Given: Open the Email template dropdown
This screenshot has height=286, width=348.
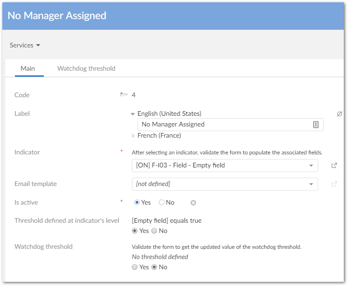Looking at the screenshot, I should 311,184.
